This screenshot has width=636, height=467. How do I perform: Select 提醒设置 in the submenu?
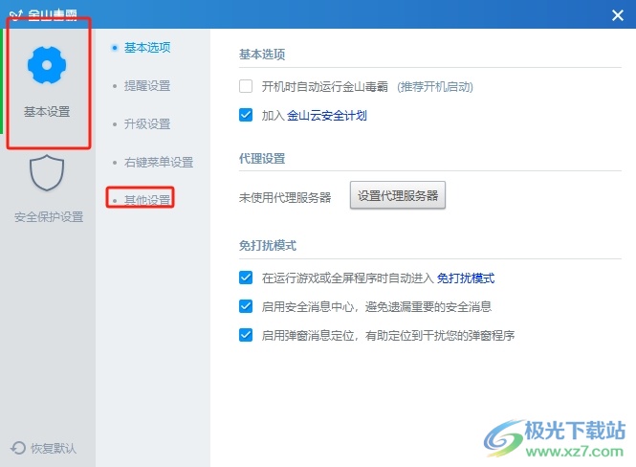click(147, 85)
